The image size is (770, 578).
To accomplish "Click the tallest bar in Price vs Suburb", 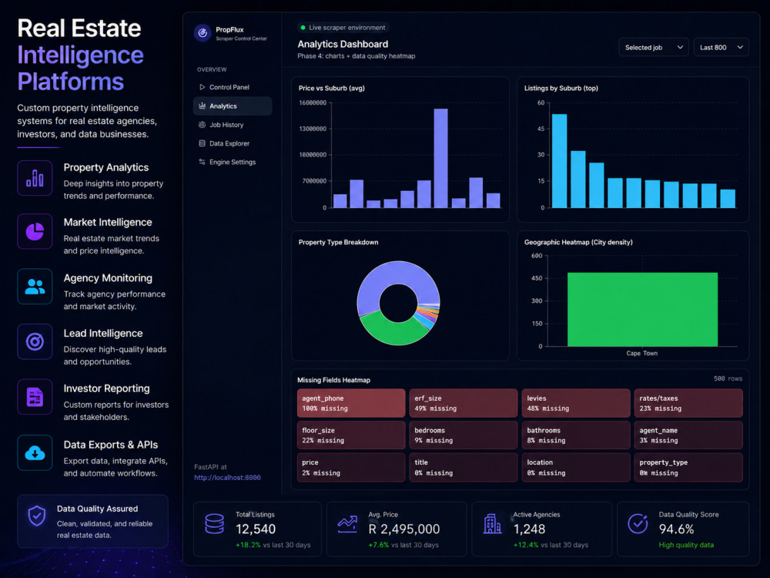I will click(440, 158).
